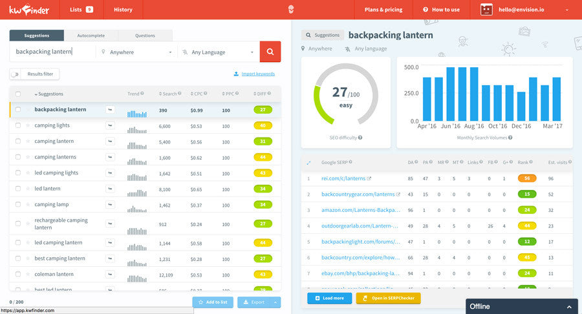This screenshot has width=582, height=314.
Task: Click user avatar icon in header
Action: click(486, 10)
